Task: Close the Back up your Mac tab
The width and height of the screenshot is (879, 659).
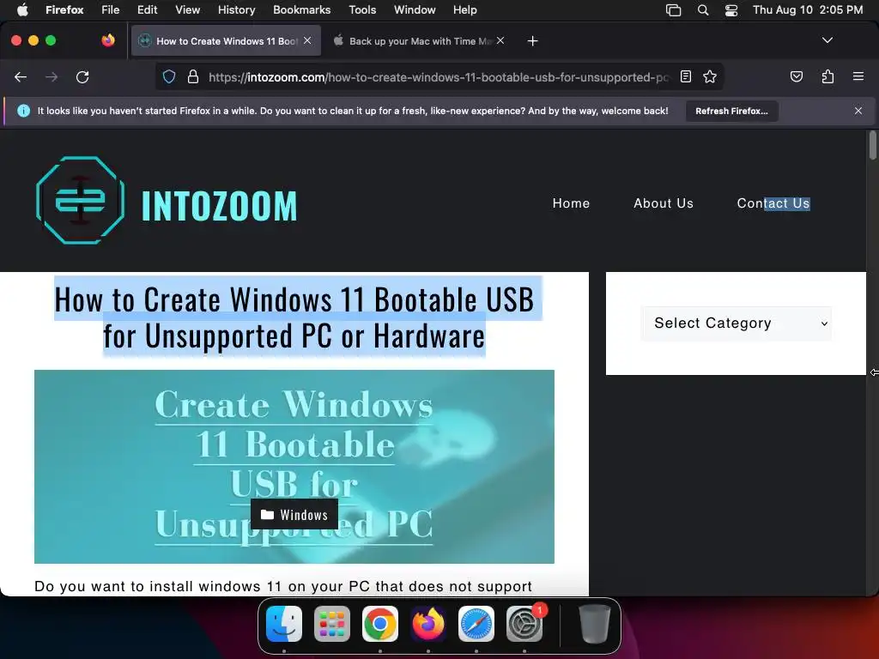Action: coord(500,40)
